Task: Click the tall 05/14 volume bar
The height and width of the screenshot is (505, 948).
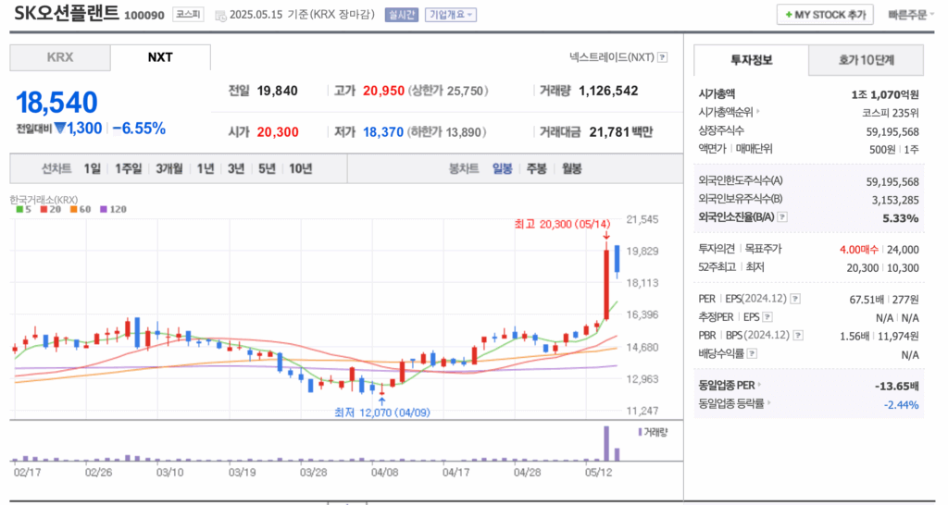Action: click(606, 443)
